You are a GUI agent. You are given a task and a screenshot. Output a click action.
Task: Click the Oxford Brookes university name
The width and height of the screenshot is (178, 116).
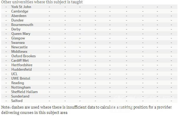[x=23, y=56]
